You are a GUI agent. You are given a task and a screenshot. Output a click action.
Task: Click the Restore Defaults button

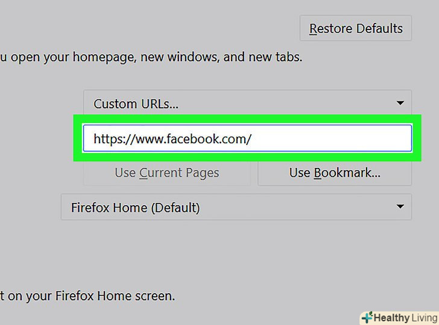[355, 28]
